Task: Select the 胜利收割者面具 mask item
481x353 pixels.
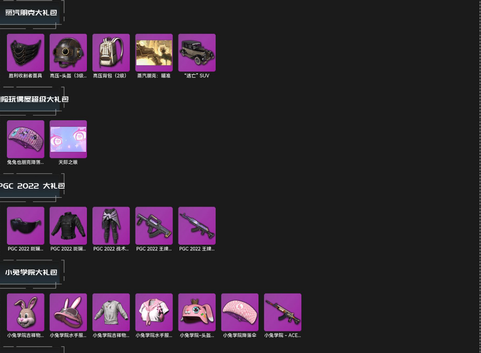Action: pyautogui.click(x=25, y=53)
